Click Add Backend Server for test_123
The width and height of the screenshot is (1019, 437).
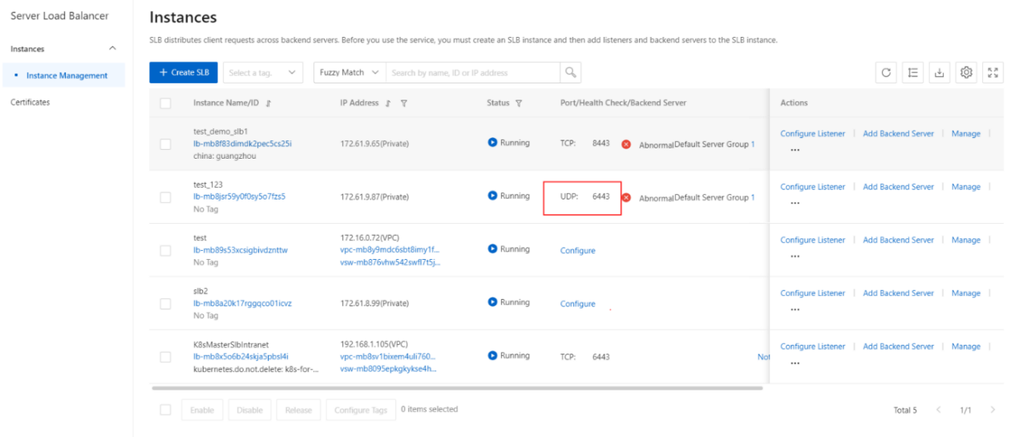[898, 187]
